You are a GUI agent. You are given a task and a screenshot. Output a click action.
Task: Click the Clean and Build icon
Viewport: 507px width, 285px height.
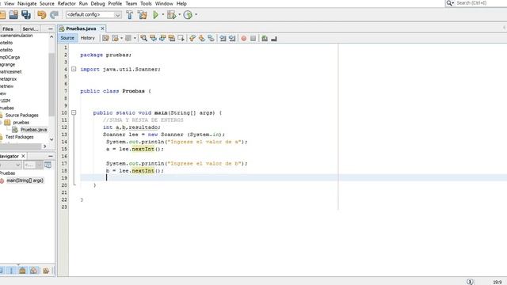(143, 14)
